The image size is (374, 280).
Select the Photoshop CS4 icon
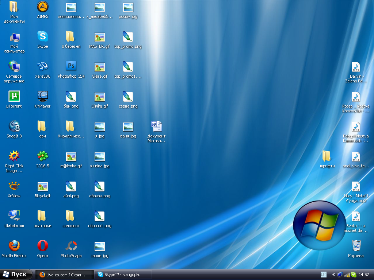tap(71, 66)
